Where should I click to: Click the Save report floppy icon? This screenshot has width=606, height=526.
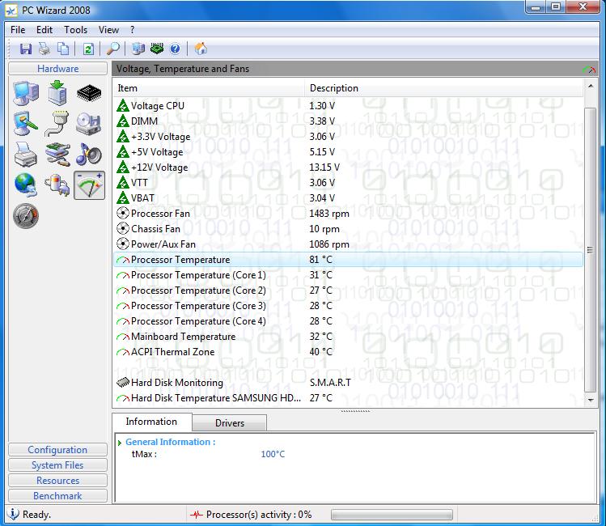(x=26, y=49)
